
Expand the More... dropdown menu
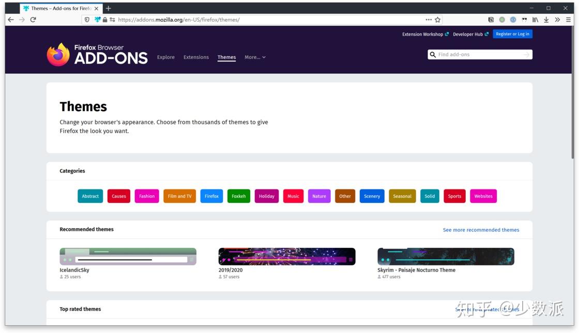pyautogui.click(x=255, y=57)
